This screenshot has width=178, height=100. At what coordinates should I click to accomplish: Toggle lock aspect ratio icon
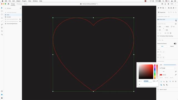click(x=164, y=28)
